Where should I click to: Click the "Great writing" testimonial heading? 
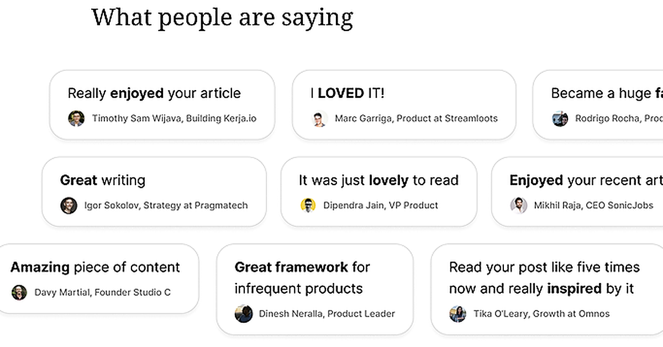tap(103, 180)
